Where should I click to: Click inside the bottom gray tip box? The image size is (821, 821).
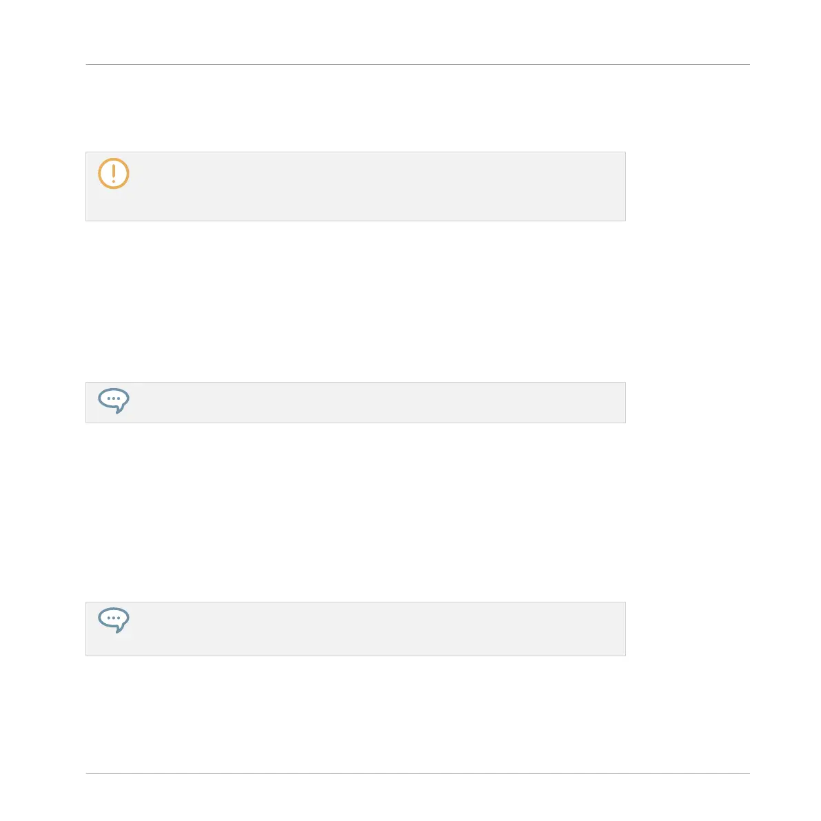356,629
